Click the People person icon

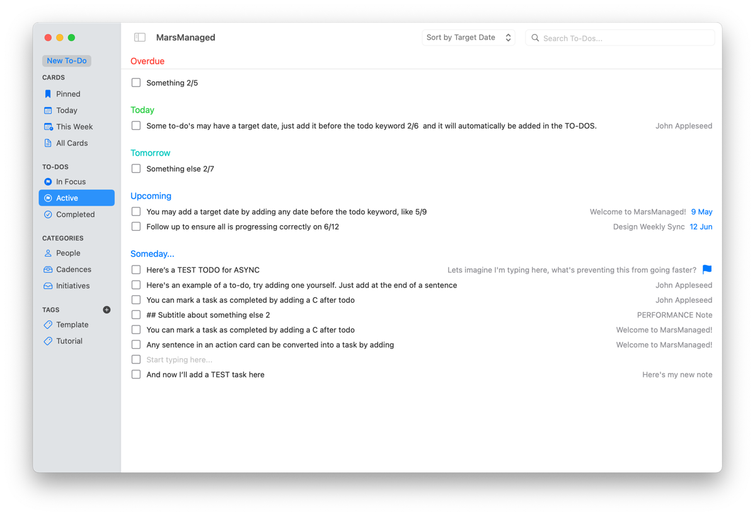(48, 253)
